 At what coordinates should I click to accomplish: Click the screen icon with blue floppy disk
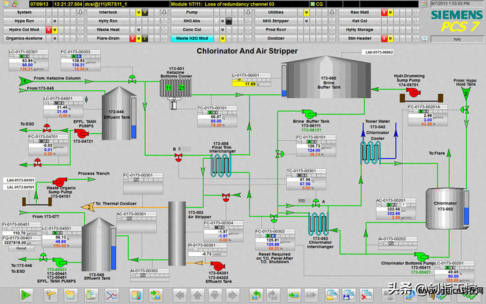[x=349, y=295]
